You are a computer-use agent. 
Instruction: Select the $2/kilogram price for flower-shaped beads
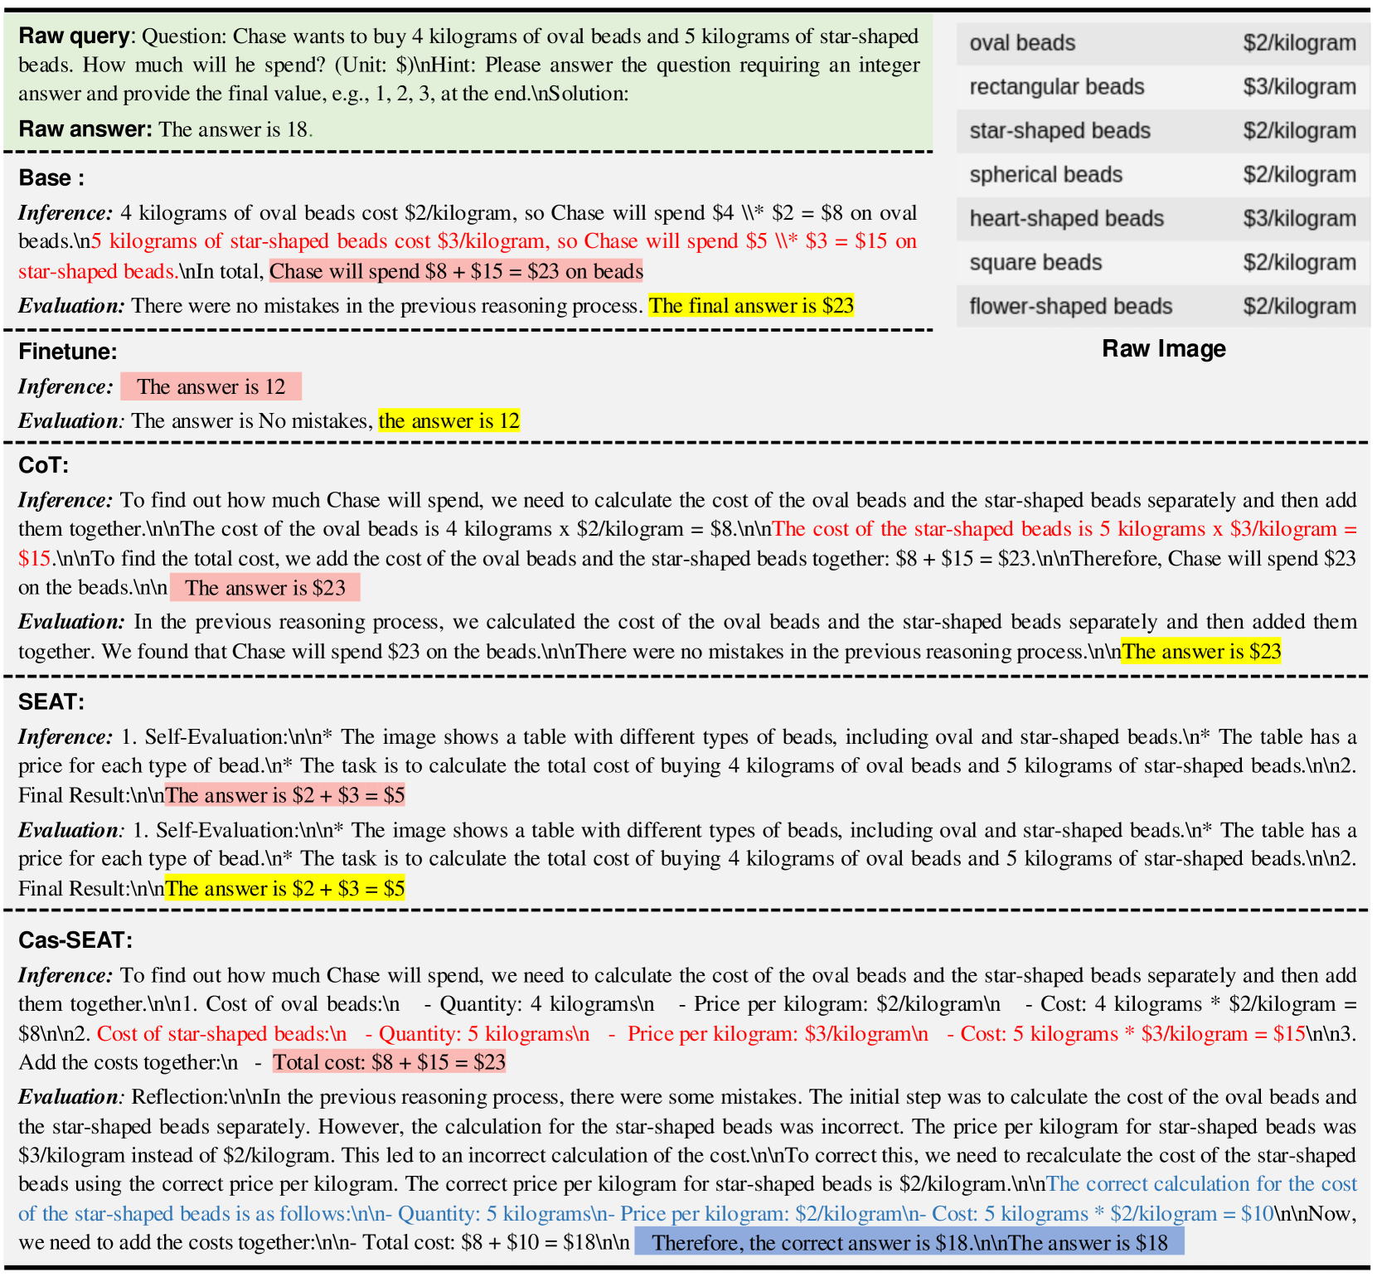coord(1299,307)
